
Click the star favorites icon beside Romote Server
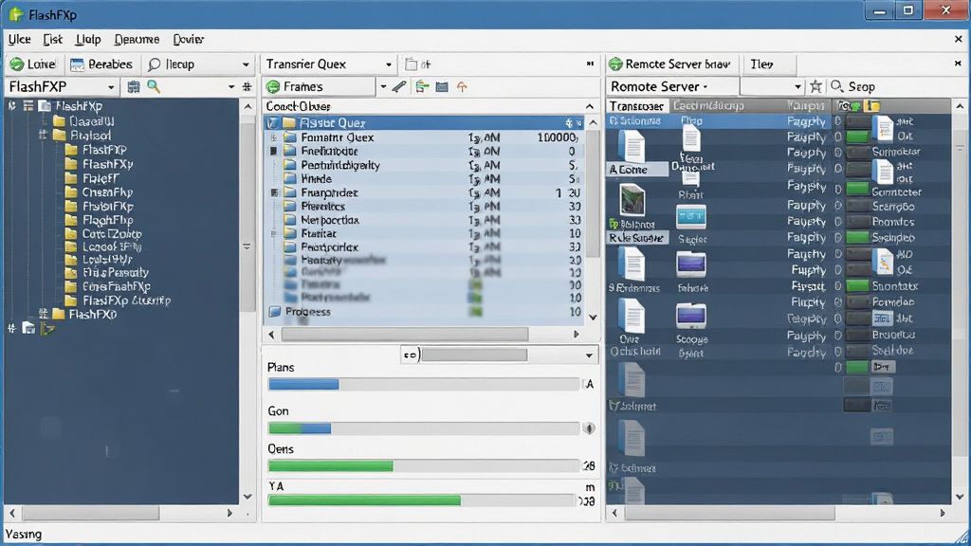tap(816, 86)
